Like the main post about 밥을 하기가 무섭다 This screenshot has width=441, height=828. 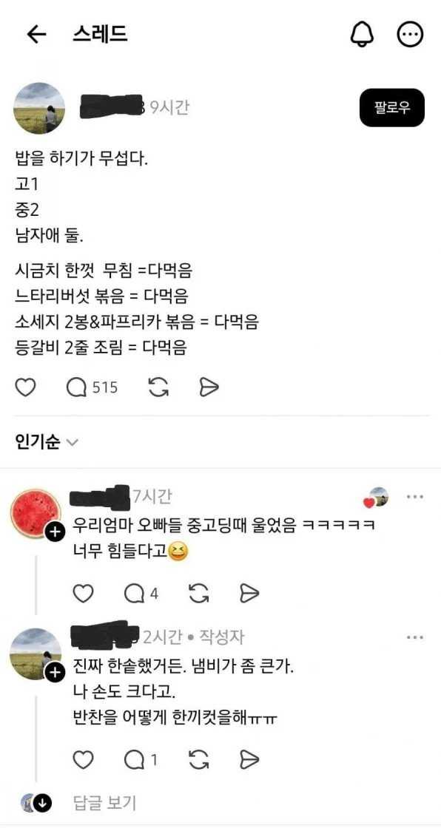point(25,388)
